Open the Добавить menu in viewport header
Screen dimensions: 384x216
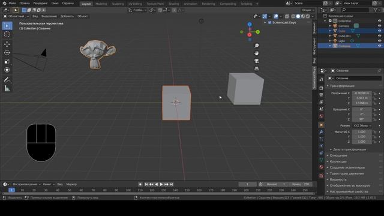[x=67, y=16]
